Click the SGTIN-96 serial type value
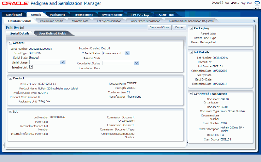 click(35, 53)
